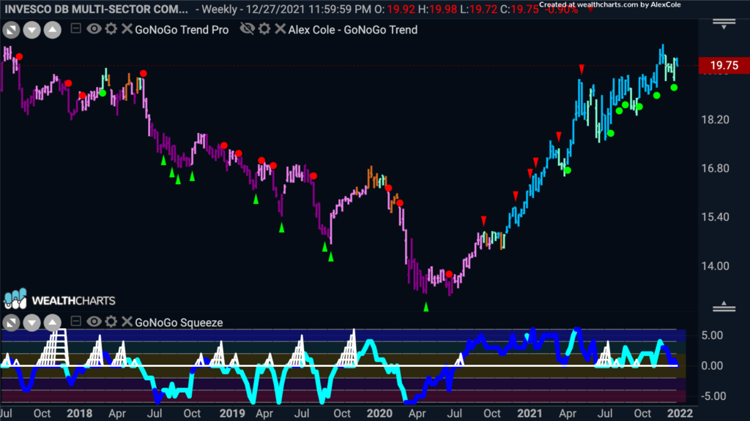Viewport: 750px width, 421px height.
Task: Remove the GoNoGo Squeeze indicator
Action: click(127, 322)
